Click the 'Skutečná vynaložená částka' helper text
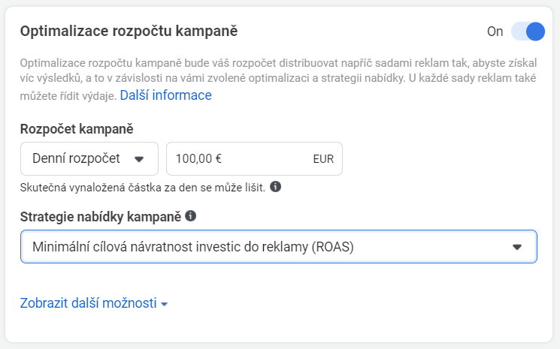The width and height of the screenshot is (560, 349). [143, 187]
